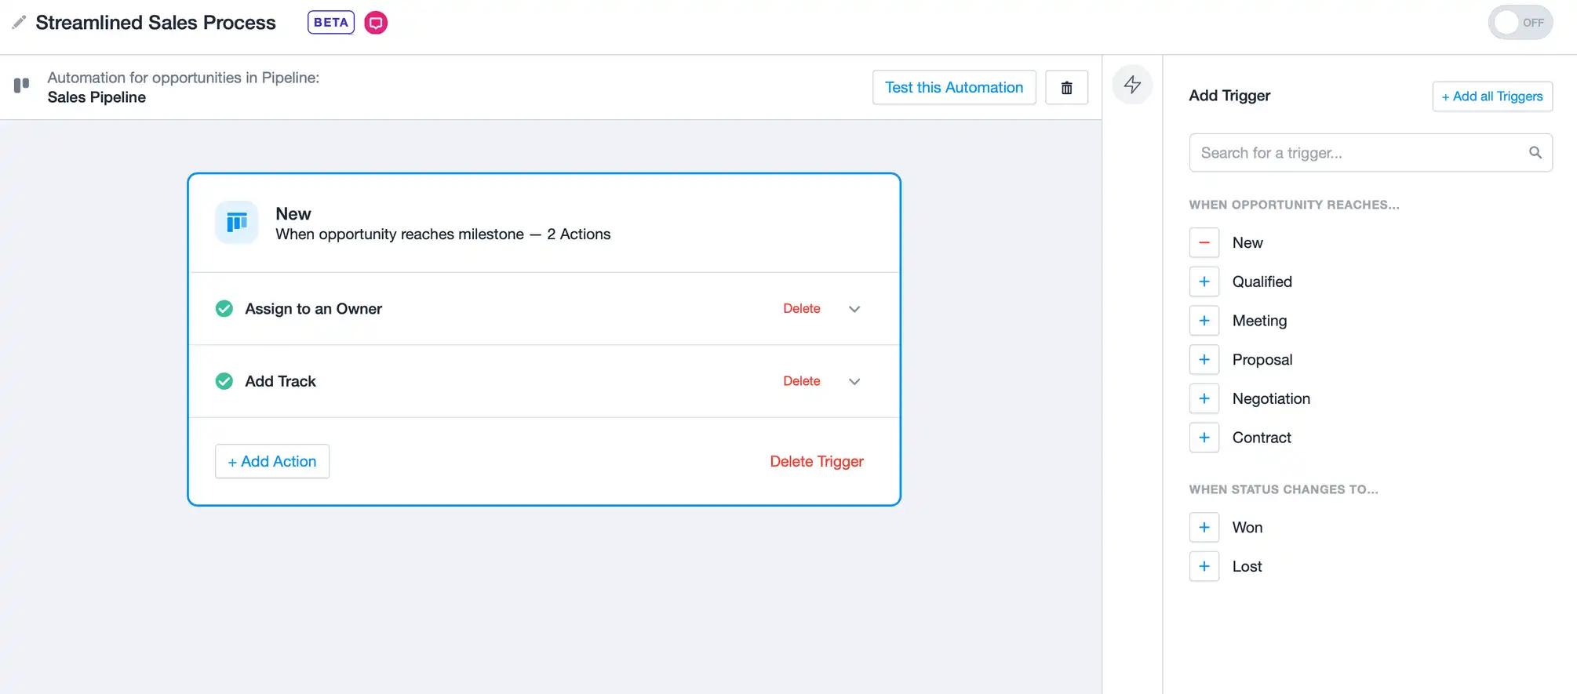Image resolution: width=1577 pixels, height=694 pixels.
Task: Expand the Assign to an Owner action
Action: [x=854, y=309]
